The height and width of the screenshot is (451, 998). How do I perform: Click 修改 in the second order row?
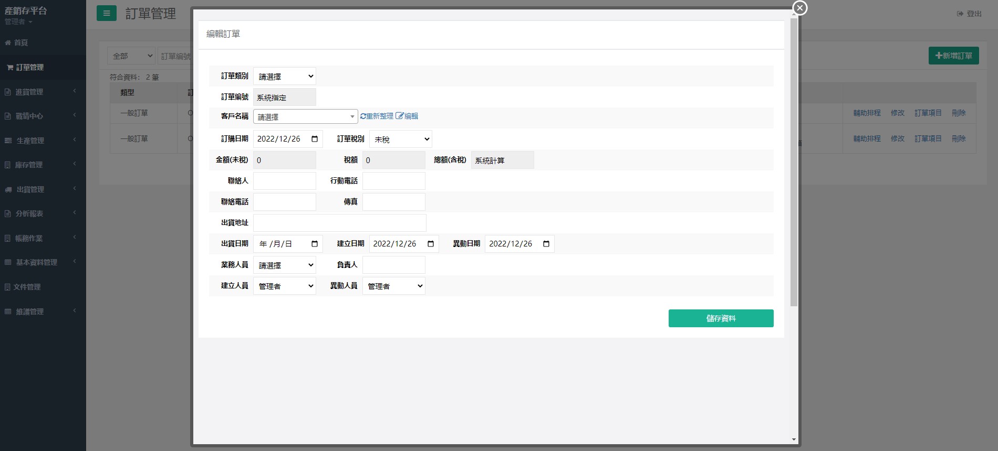(x=898, y=138)
